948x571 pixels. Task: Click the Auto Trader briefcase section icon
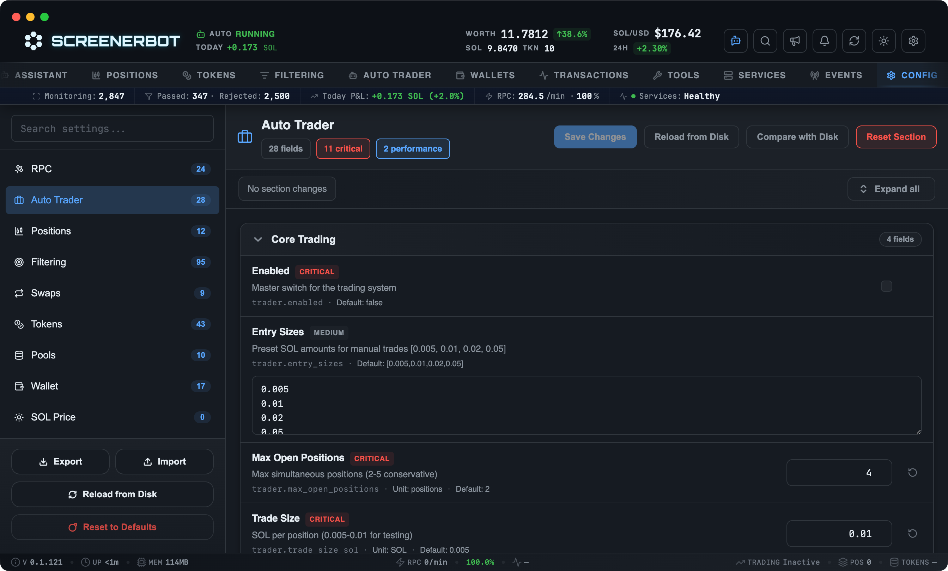245,136
